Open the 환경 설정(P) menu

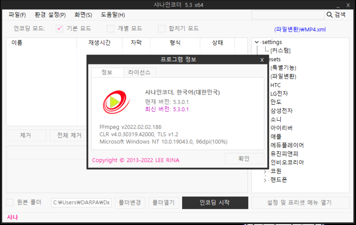click(50, 15)
